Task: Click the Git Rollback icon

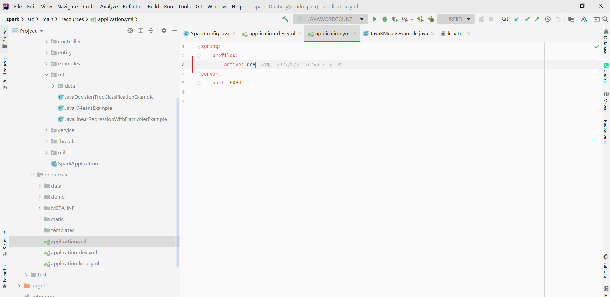Action: [558, 19]
